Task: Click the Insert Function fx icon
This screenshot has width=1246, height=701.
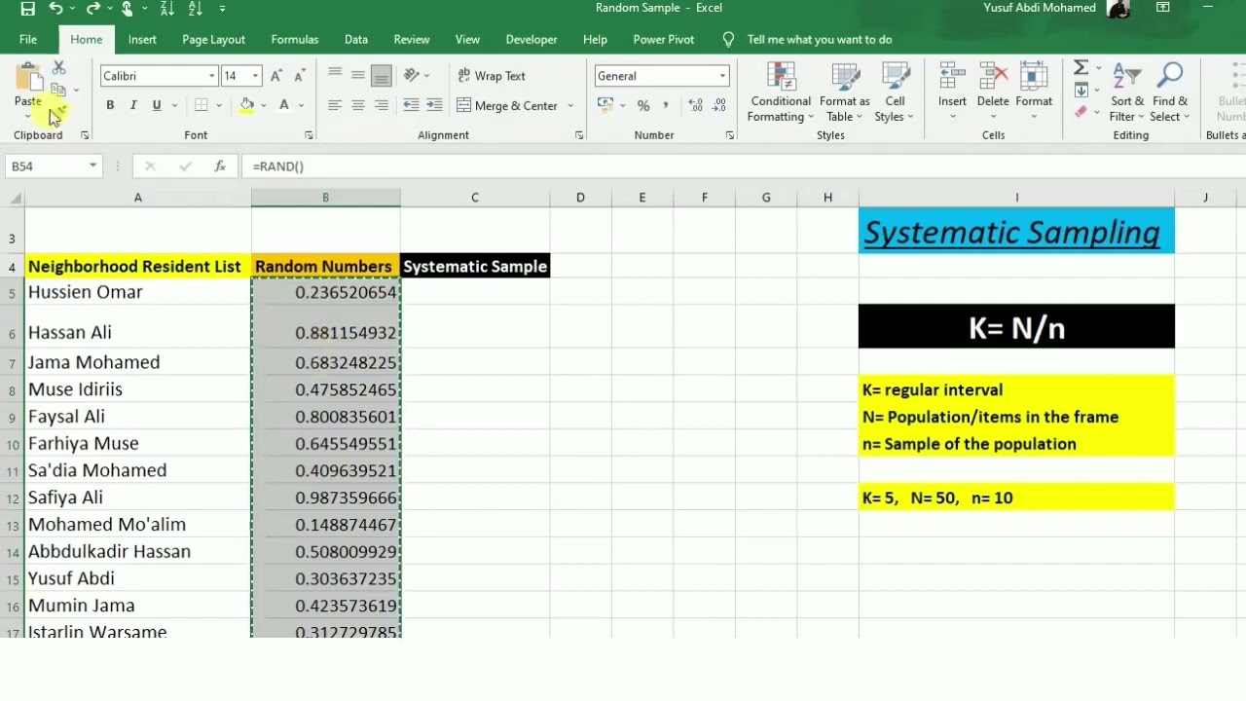Action: (x=220, y=166)
